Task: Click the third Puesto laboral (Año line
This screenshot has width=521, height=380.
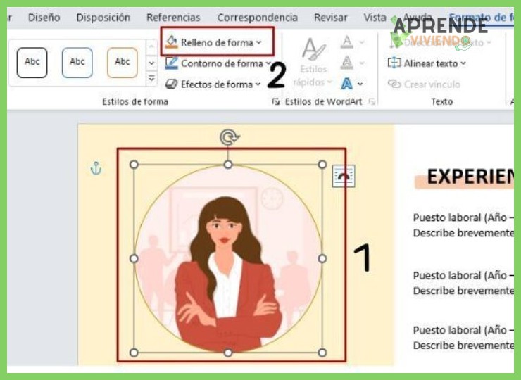Action: click(463, 330)
